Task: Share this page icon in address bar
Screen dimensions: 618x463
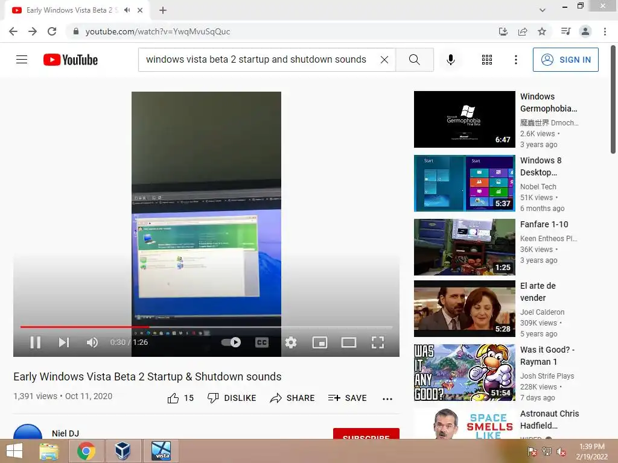Action: tap(523, 31)
